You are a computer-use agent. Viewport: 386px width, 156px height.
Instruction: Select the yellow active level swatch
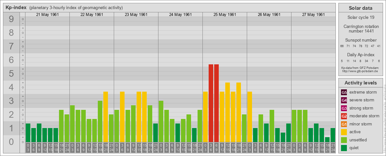(344, 132)
